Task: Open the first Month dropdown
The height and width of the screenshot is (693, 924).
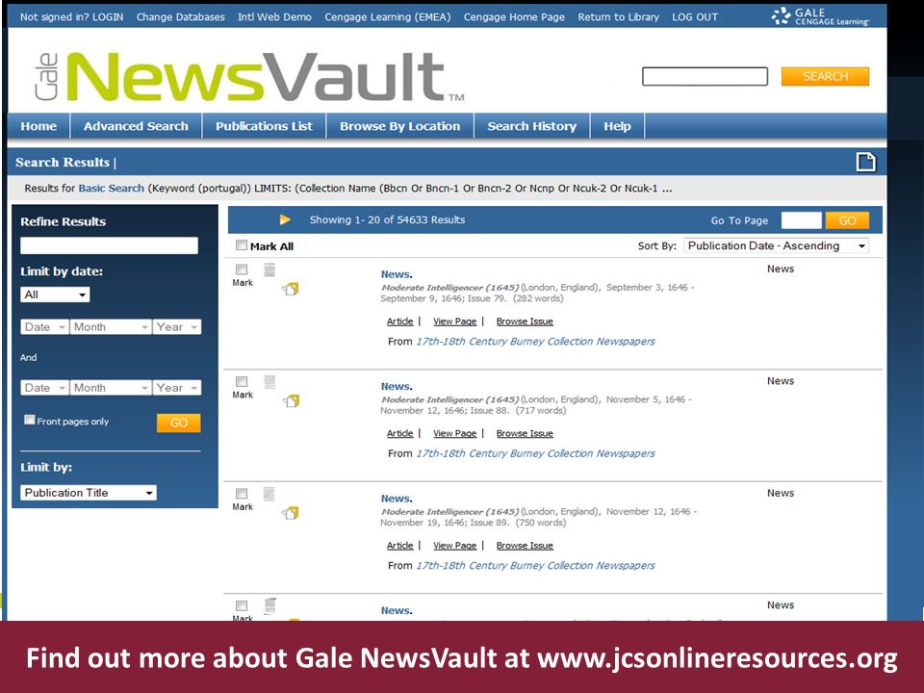Action: pos(110,327)
